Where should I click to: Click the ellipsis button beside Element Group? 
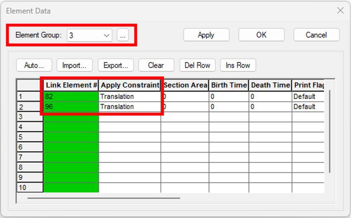(x=122, y=35)
